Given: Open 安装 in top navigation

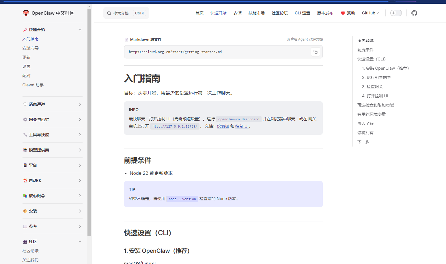Looking at the screenshot, I should click(x=238, y=13).
